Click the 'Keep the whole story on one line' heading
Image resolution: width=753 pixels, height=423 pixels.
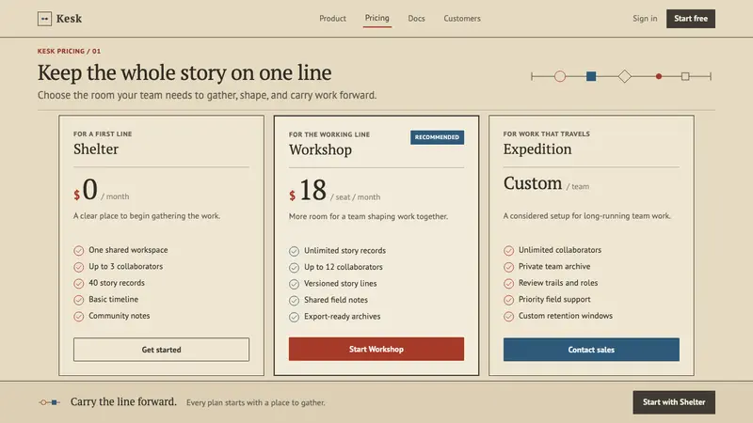(184, 73)
